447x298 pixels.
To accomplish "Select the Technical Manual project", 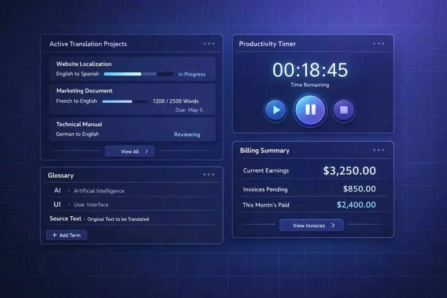I will coord(79,124).
